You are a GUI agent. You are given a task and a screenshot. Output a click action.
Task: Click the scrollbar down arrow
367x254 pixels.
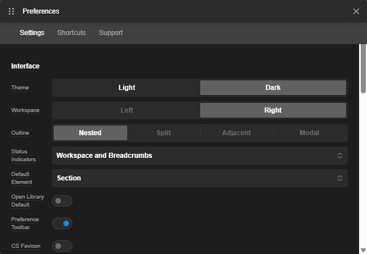[363, 249]
